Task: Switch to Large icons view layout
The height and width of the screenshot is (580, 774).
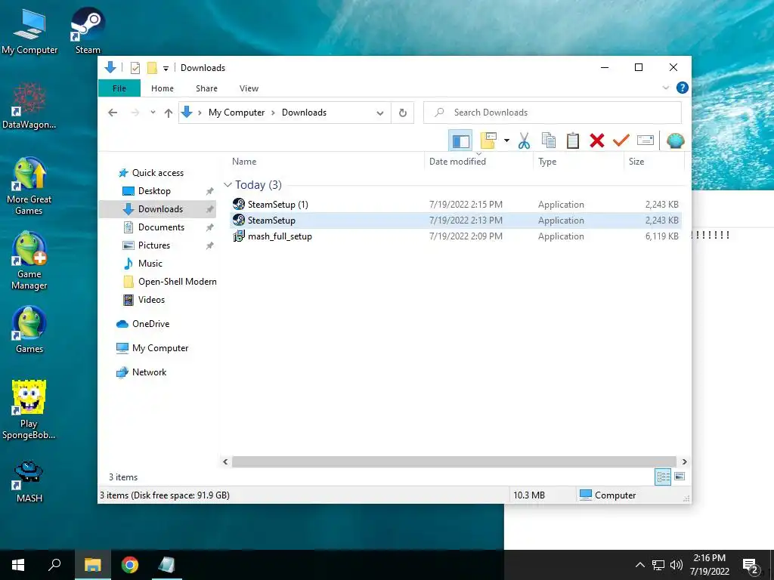Action: point(680,477)
